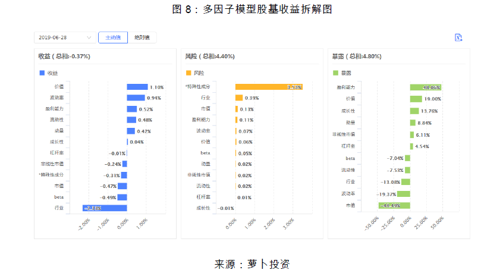Click the blue 收益 legend square
The image size is (503, 273).
point(42,73)
